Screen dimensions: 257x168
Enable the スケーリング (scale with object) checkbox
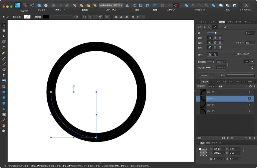[235, 54]
